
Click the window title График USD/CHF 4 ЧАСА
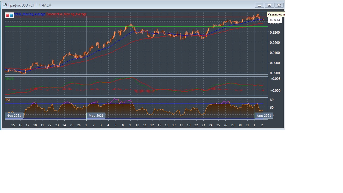point(30,5)
